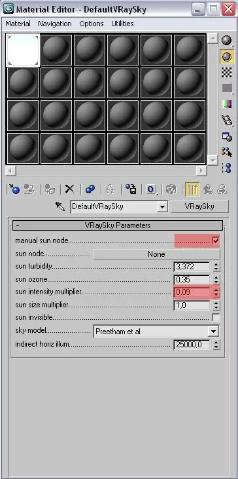This screenshot has height=479, width=238.
Task: Click sample slots scroll up arrow
Action: (212, 39)
